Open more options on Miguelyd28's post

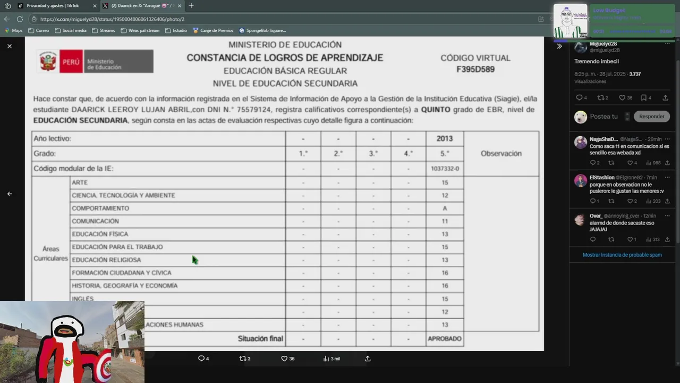[667, 44]
